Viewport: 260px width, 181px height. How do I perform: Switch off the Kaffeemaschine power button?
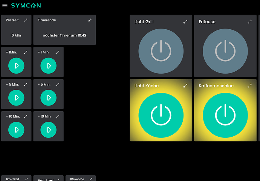point(225,115)
